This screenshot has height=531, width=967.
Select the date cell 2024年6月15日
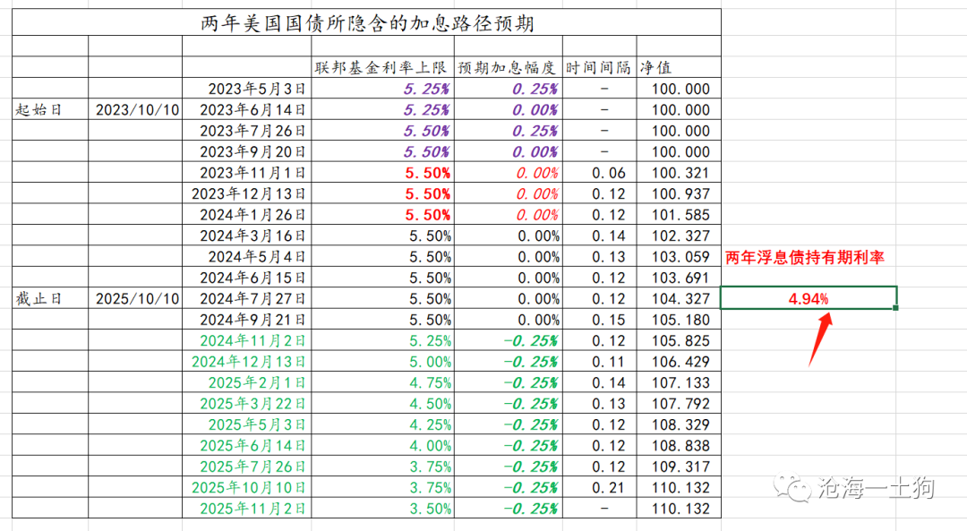pyautogui.click(x=247, y=278)
